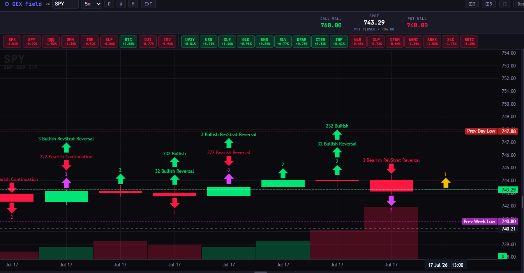Click the tallest red volume bar
This screenshot has width=524, height=273.
(391, 233)
